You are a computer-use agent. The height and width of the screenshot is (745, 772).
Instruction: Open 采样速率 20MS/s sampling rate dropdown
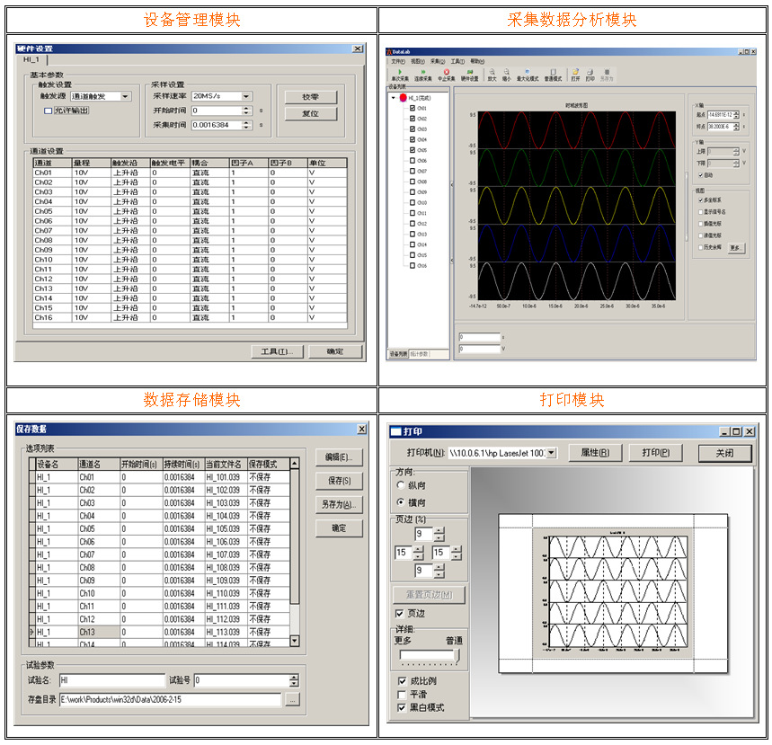tap(246, 96)
